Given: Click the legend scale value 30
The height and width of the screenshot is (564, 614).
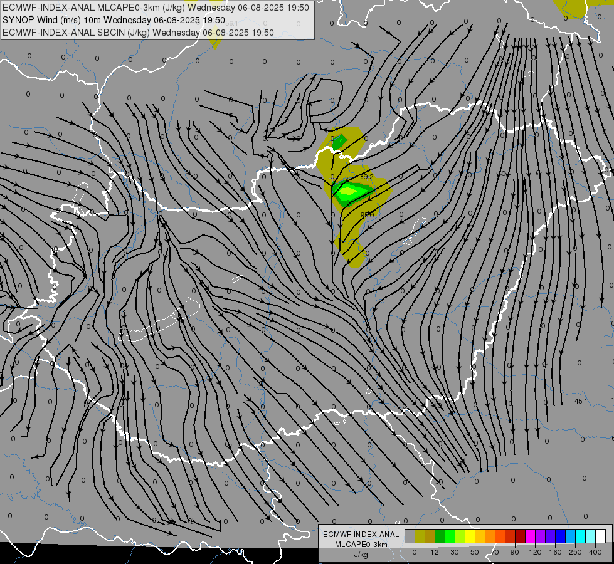Looking at the screenshot, I should pos(455,552).
